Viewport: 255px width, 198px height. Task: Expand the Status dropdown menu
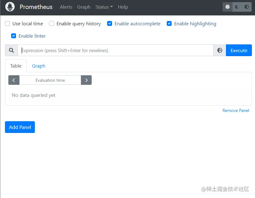[104, 7]
